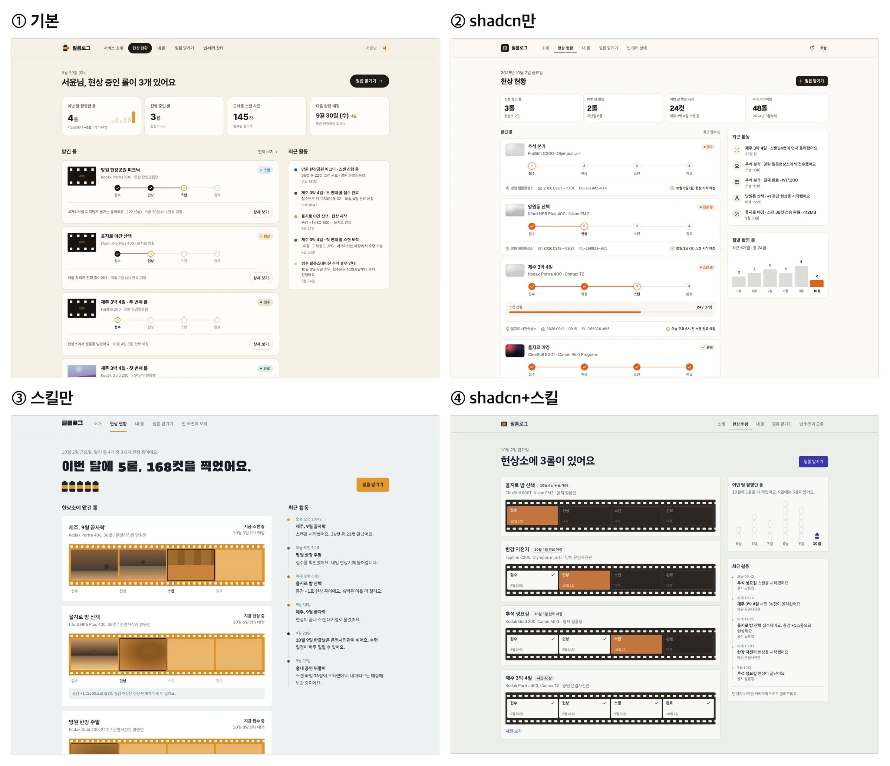Click the black 필름 맡기기 → button in panel ①

[x=369, y=81]
